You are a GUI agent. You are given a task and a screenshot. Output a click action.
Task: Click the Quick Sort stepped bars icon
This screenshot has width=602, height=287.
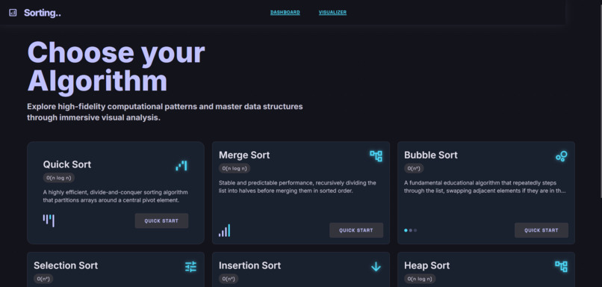181,166
